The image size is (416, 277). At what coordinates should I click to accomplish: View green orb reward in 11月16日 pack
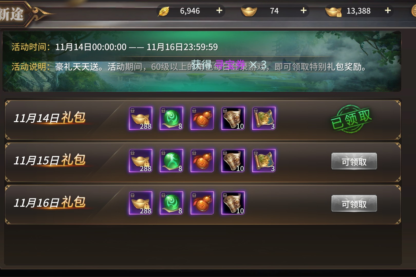point(172,203)
